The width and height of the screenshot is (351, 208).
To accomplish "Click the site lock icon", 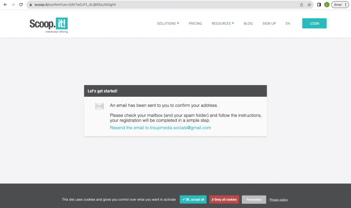I will tap(31, 5).
